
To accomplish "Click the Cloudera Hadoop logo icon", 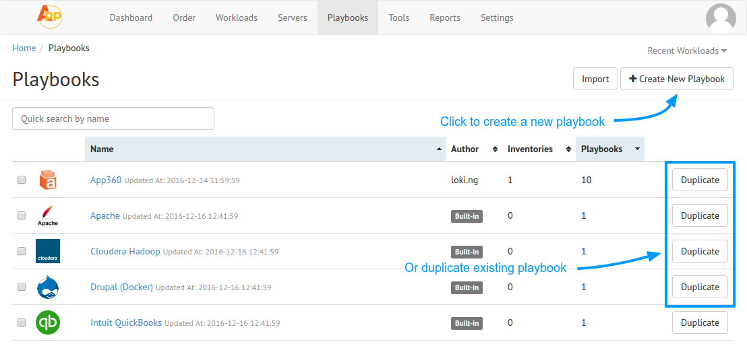I will pyautogui.click(x=48, y=251).
